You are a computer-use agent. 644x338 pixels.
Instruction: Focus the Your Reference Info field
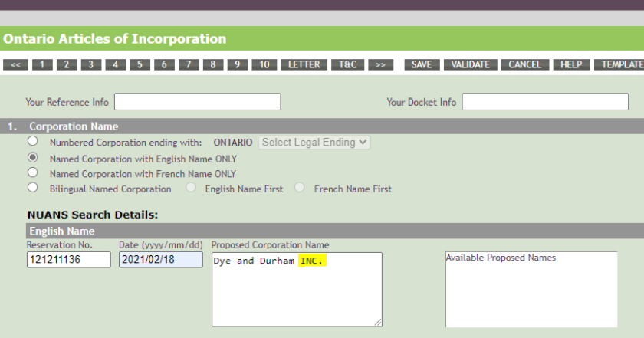coord(198,102)
